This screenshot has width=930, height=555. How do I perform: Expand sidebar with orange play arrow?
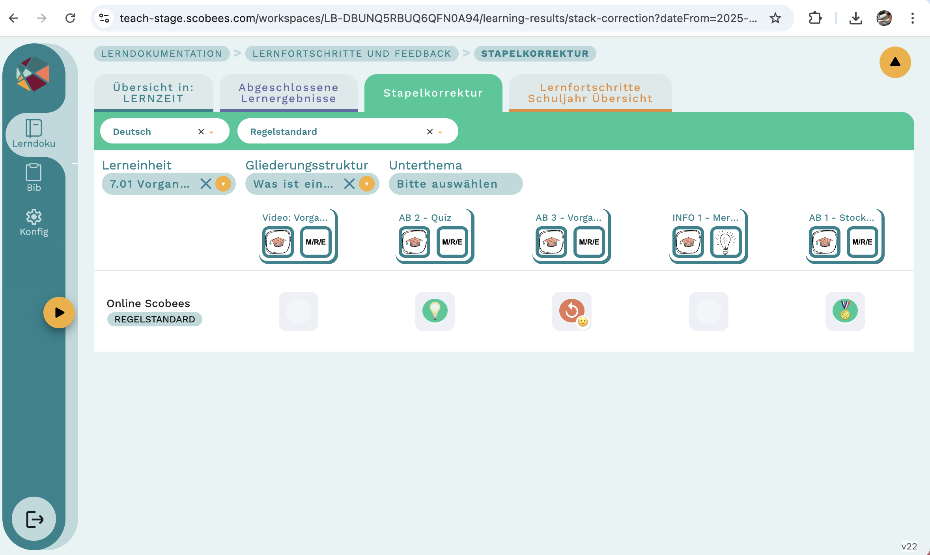tap(59, 313)
